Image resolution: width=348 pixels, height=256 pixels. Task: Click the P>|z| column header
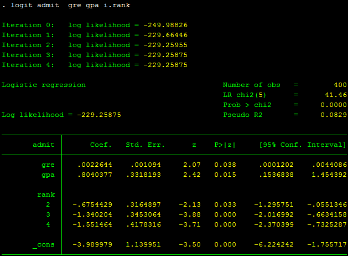click(x=225, y=145)
